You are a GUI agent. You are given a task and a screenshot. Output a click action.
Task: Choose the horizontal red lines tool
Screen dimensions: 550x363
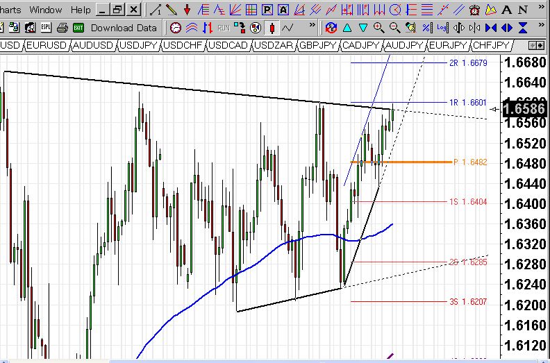427,10
